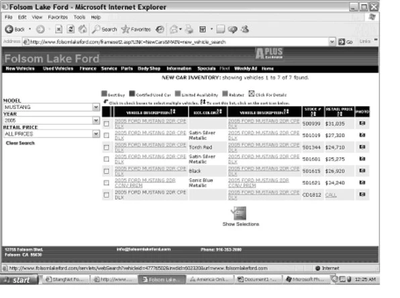Expand the MODEL dropdown showing MUSTANG
Image resolution: width=400 pixels, height=298 pixels.
click(x=96, y=107)
